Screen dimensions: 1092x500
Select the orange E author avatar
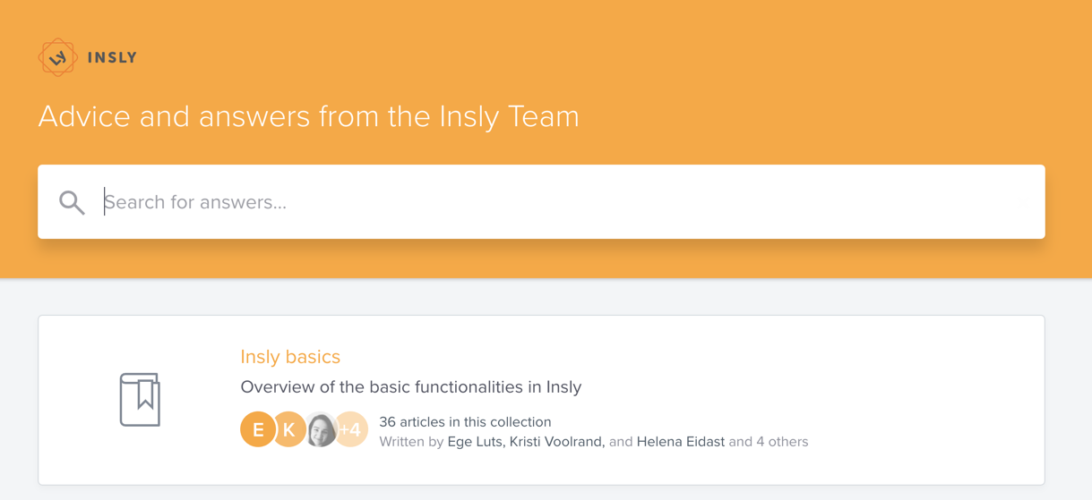[258, 430]
